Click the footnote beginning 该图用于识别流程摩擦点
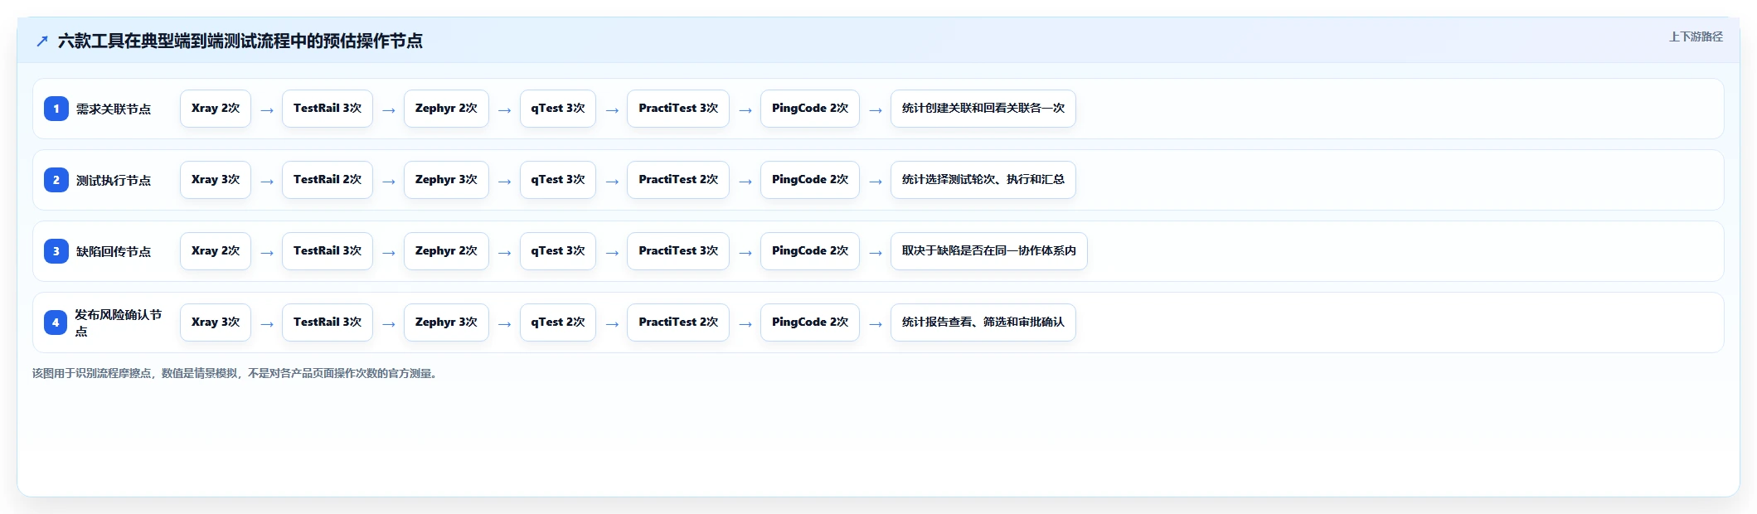Image resolution: width=1757 pixels, height=514 pixels. [x=236, y=373]
